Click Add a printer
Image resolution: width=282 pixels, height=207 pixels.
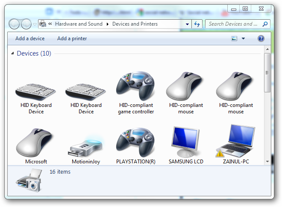click(72, 38)
